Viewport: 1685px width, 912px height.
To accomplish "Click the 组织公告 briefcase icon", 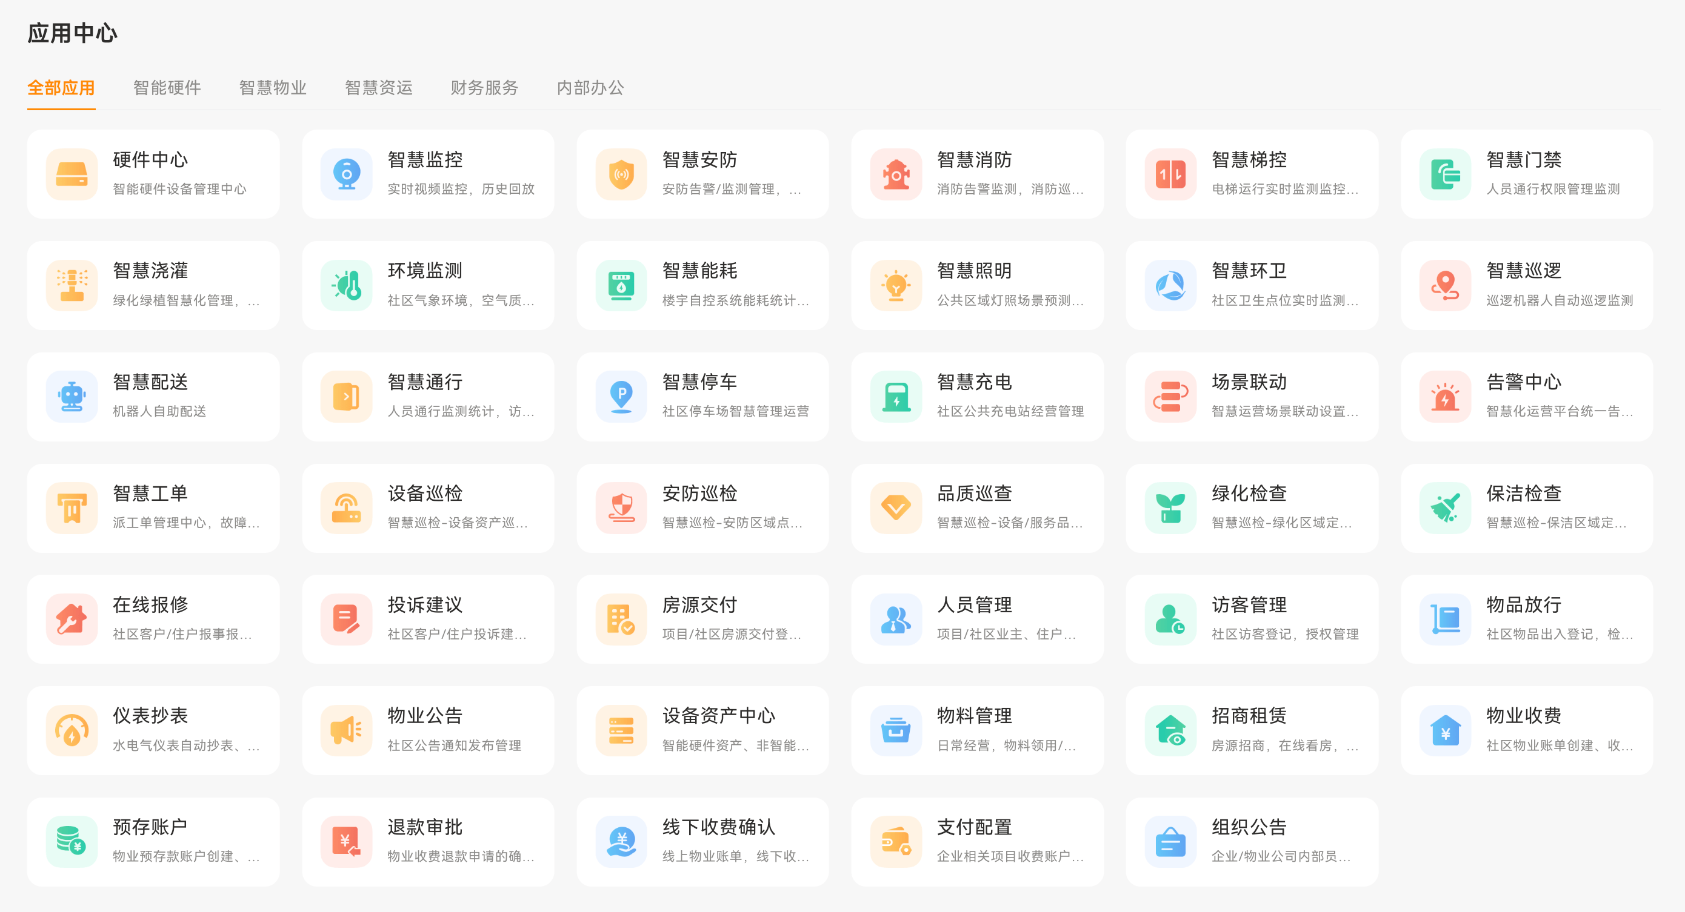I will click(x=1171, y=841).
